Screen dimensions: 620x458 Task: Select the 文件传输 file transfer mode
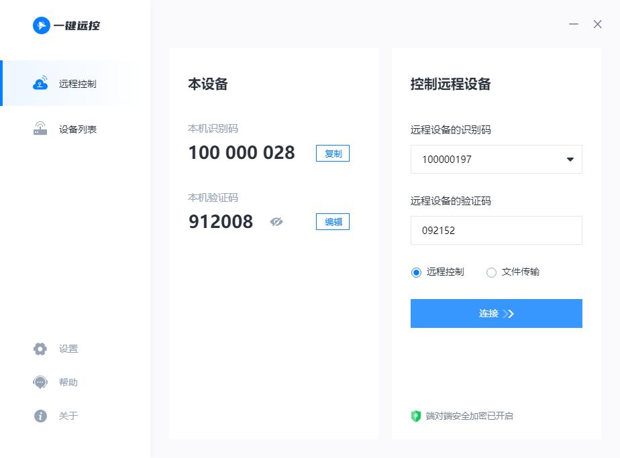491,272
